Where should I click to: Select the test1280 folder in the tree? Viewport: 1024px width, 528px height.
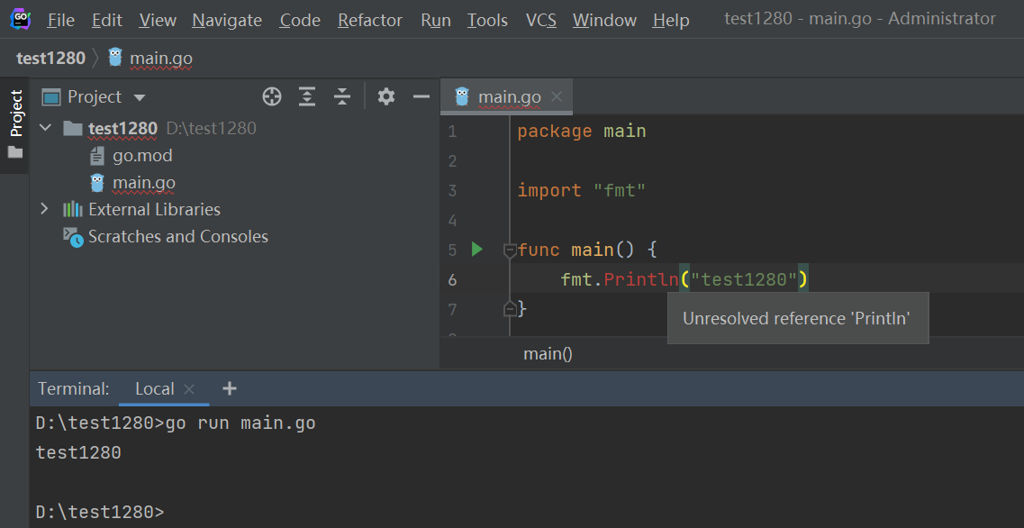(122, 128)
